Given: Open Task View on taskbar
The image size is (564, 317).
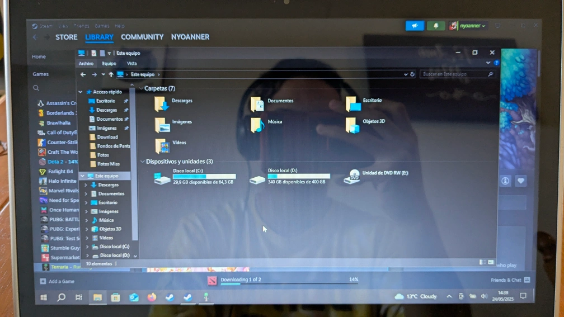Looking at the screenshot, I should point(79,297).
